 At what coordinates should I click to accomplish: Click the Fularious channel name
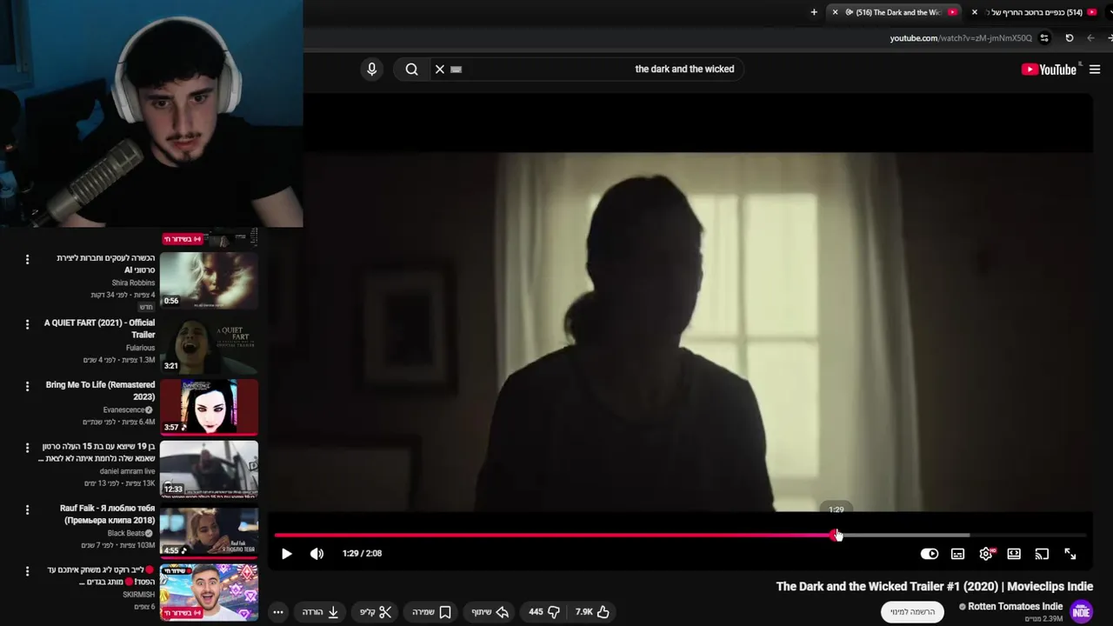point(140,348)
